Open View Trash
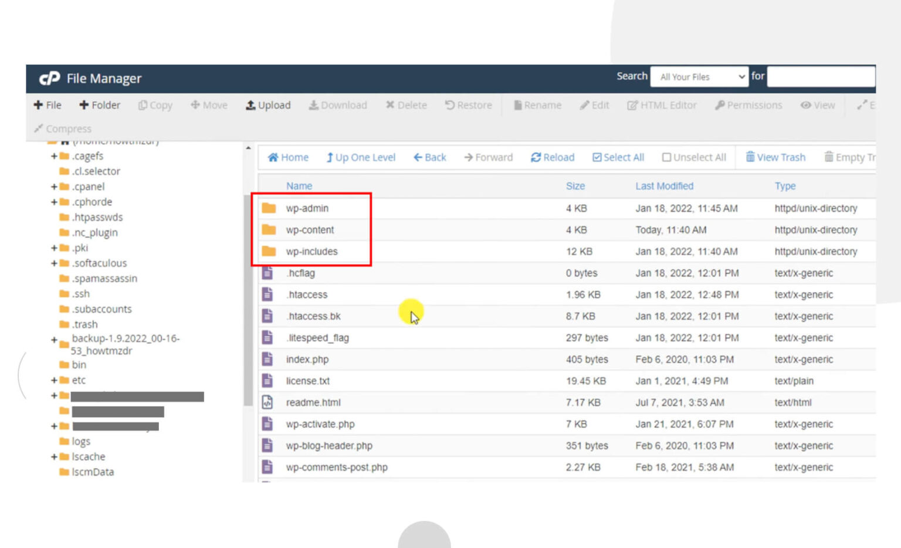The image size is (901, 548). coord(775,157)
